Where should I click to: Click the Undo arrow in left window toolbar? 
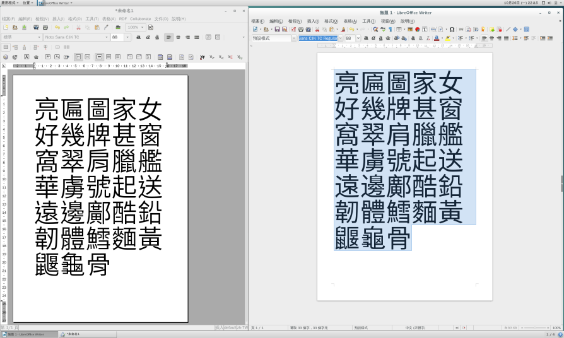tap(57, 28)
